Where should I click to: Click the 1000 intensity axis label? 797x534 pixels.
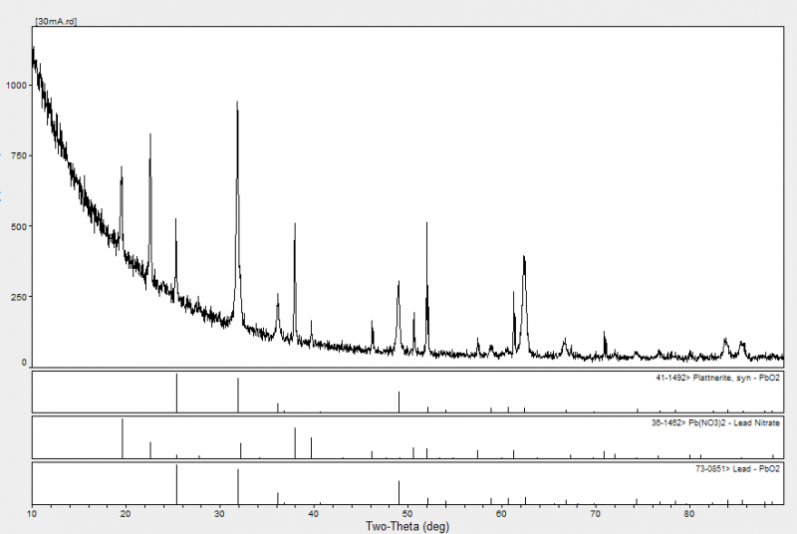click(x=16, y=86)
